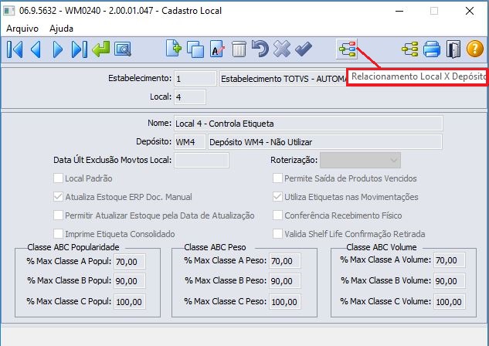Viewport: 489px width, 346px height.
Task: Click % Max Classe A Popul field
Action: (130, 261)
